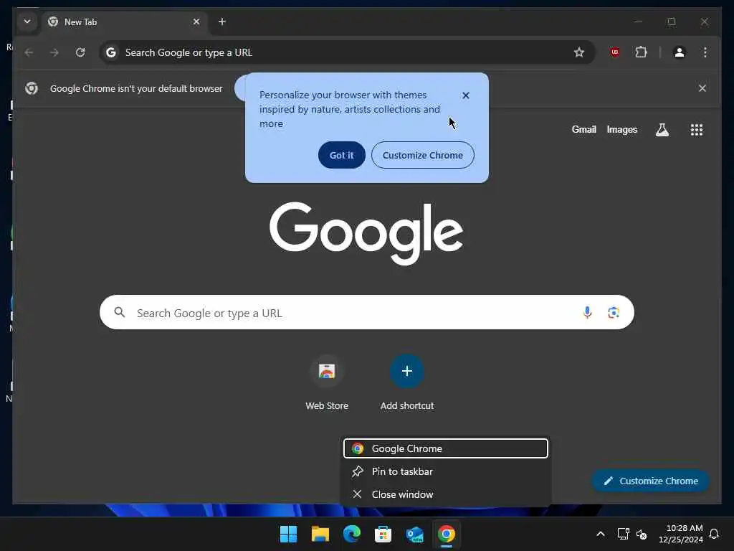Viewport: 734px width, 551px height.
Task: Open the tab search dropdown arrow
Action: click(27, 22)
